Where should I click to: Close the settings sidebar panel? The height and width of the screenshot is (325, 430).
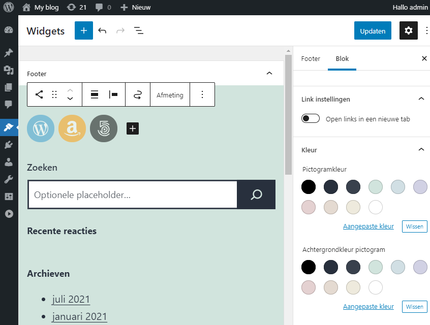coord(424,58)
